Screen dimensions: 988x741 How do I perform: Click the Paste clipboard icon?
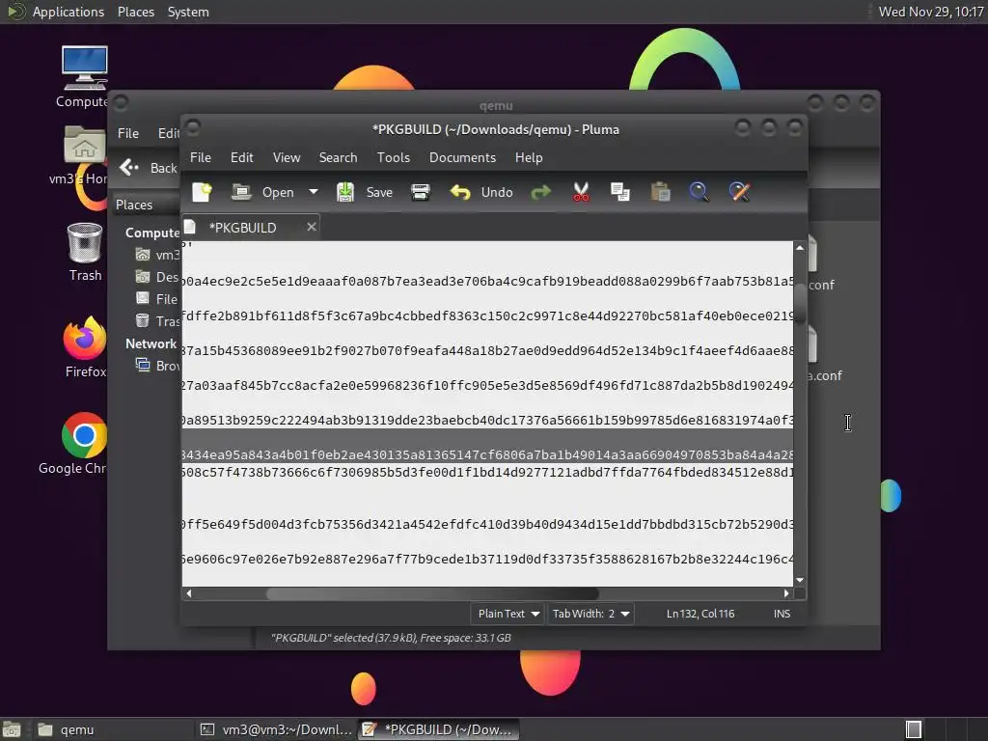[x=660, y=192]
